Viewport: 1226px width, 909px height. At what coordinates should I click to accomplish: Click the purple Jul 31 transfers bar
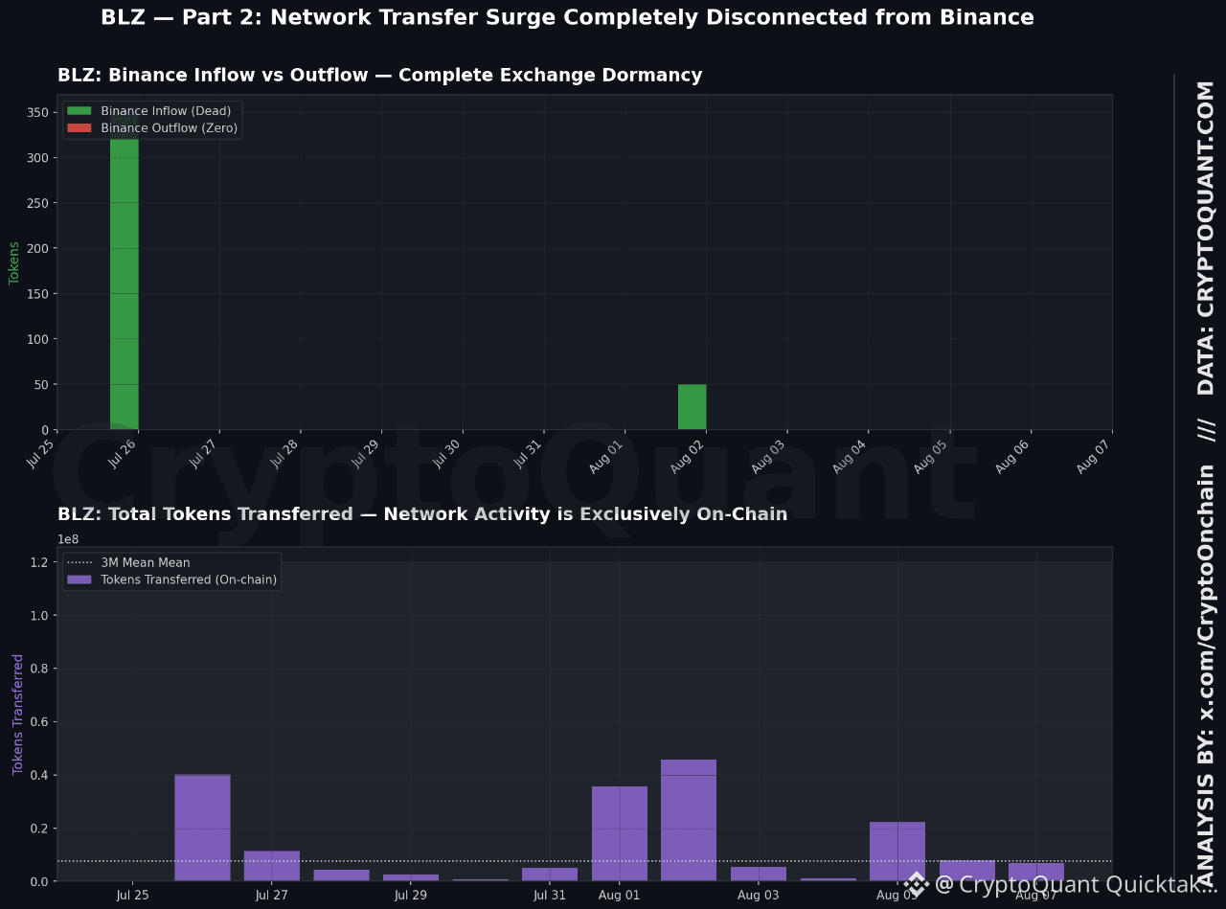tap(550, 875)
